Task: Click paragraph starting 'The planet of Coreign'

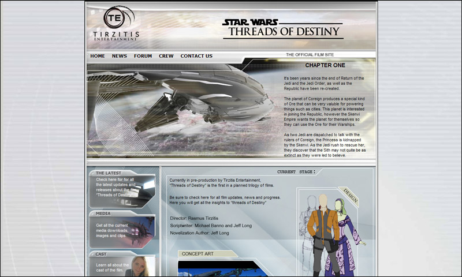Action: [324, 111]
